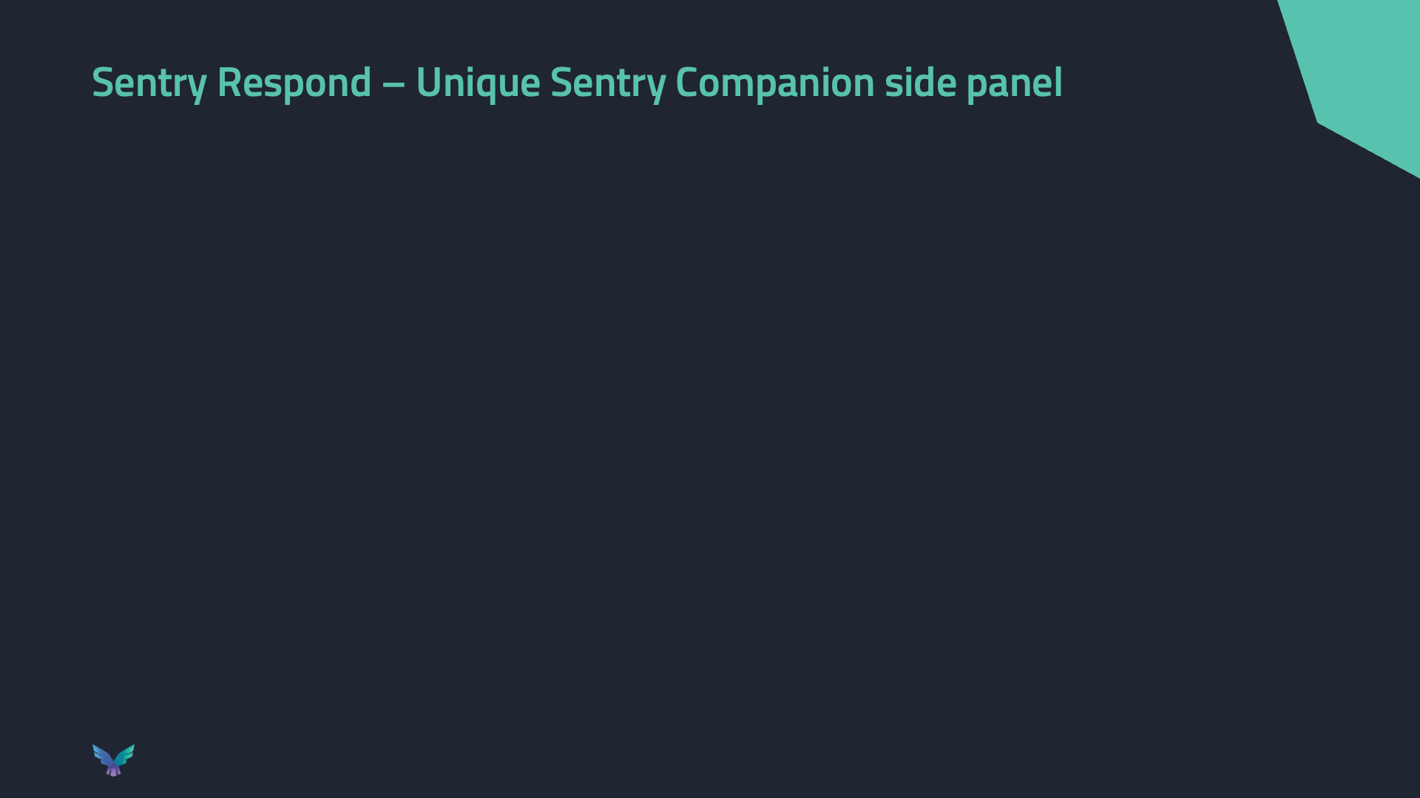Click the word "side" in the title
The height and width of the screenshot is (798, 1420).
[x=919, y=82]
